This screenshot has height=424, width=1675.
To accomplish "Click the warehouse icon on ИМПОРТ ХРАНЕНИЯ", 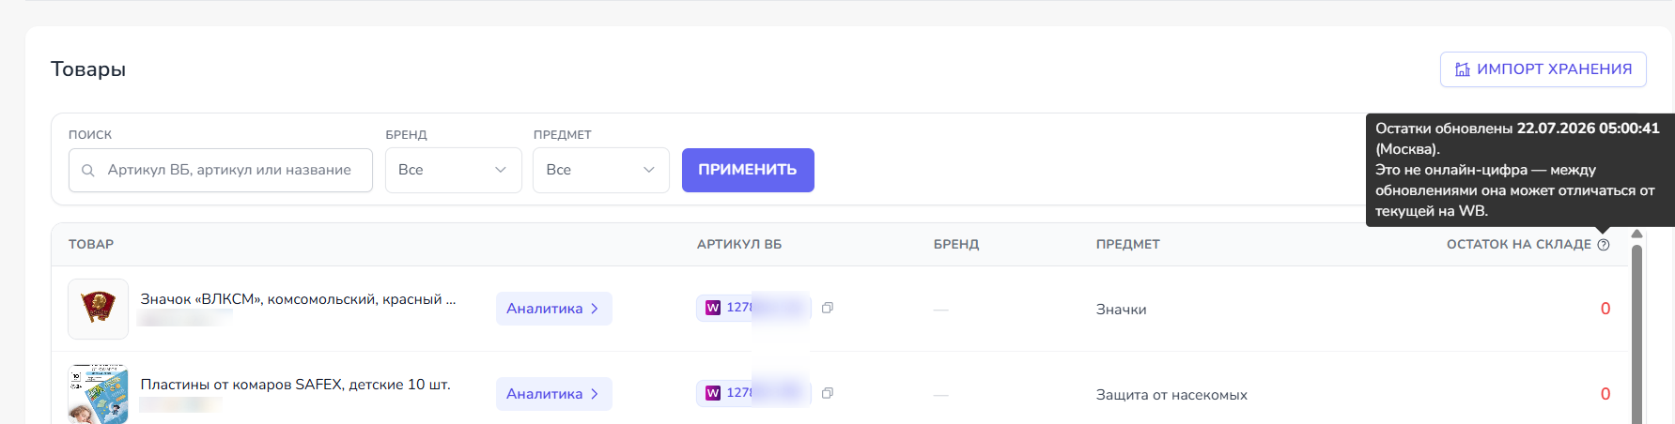I will [1463, 69].
